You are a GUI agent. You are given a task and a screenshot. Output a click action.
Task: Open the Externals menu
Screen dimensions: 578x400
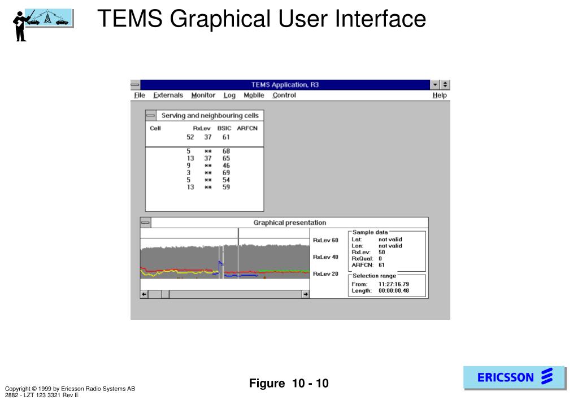tap(168, 95)
